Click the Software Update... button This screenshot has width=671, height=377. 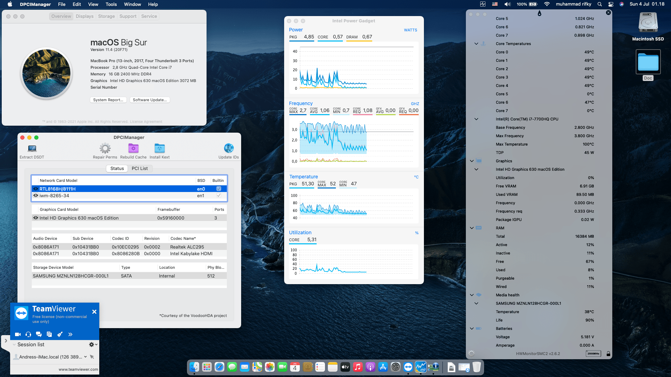coord(150,100)
